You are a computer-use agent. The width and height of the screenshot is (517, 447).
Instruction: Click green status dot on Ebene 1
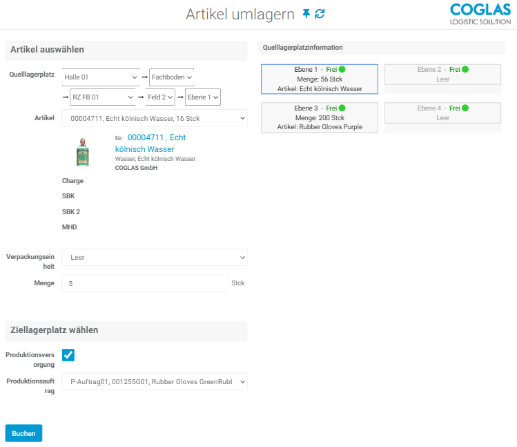pyautogui.click(x=342, y=70)
